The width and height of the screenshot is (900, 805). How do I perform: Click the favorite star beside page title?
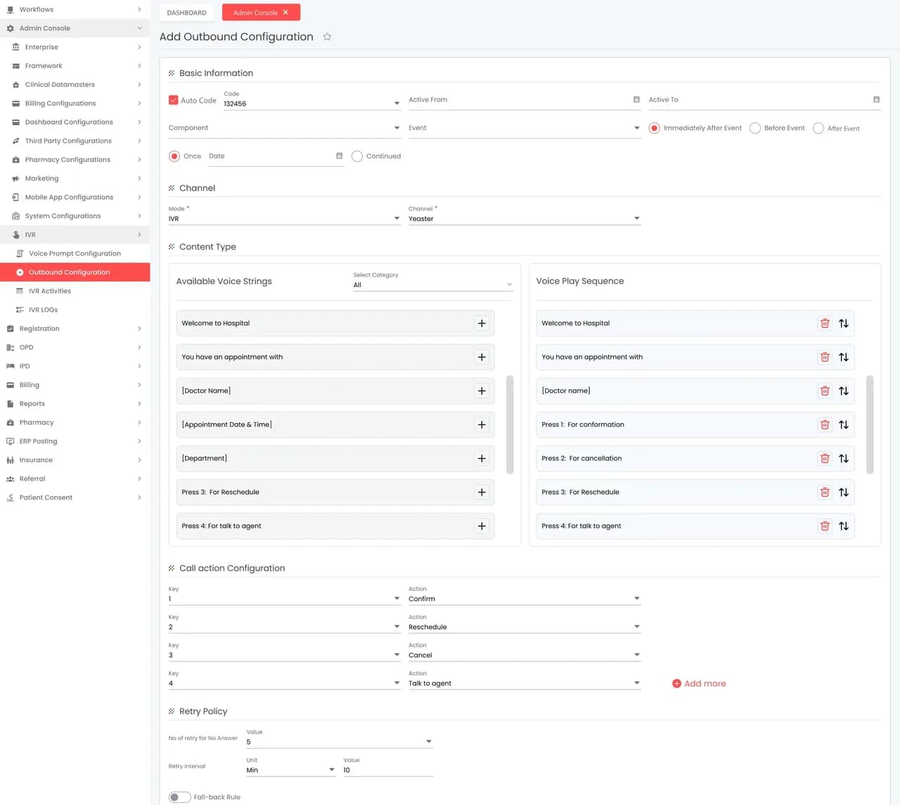tap(327, 37)
